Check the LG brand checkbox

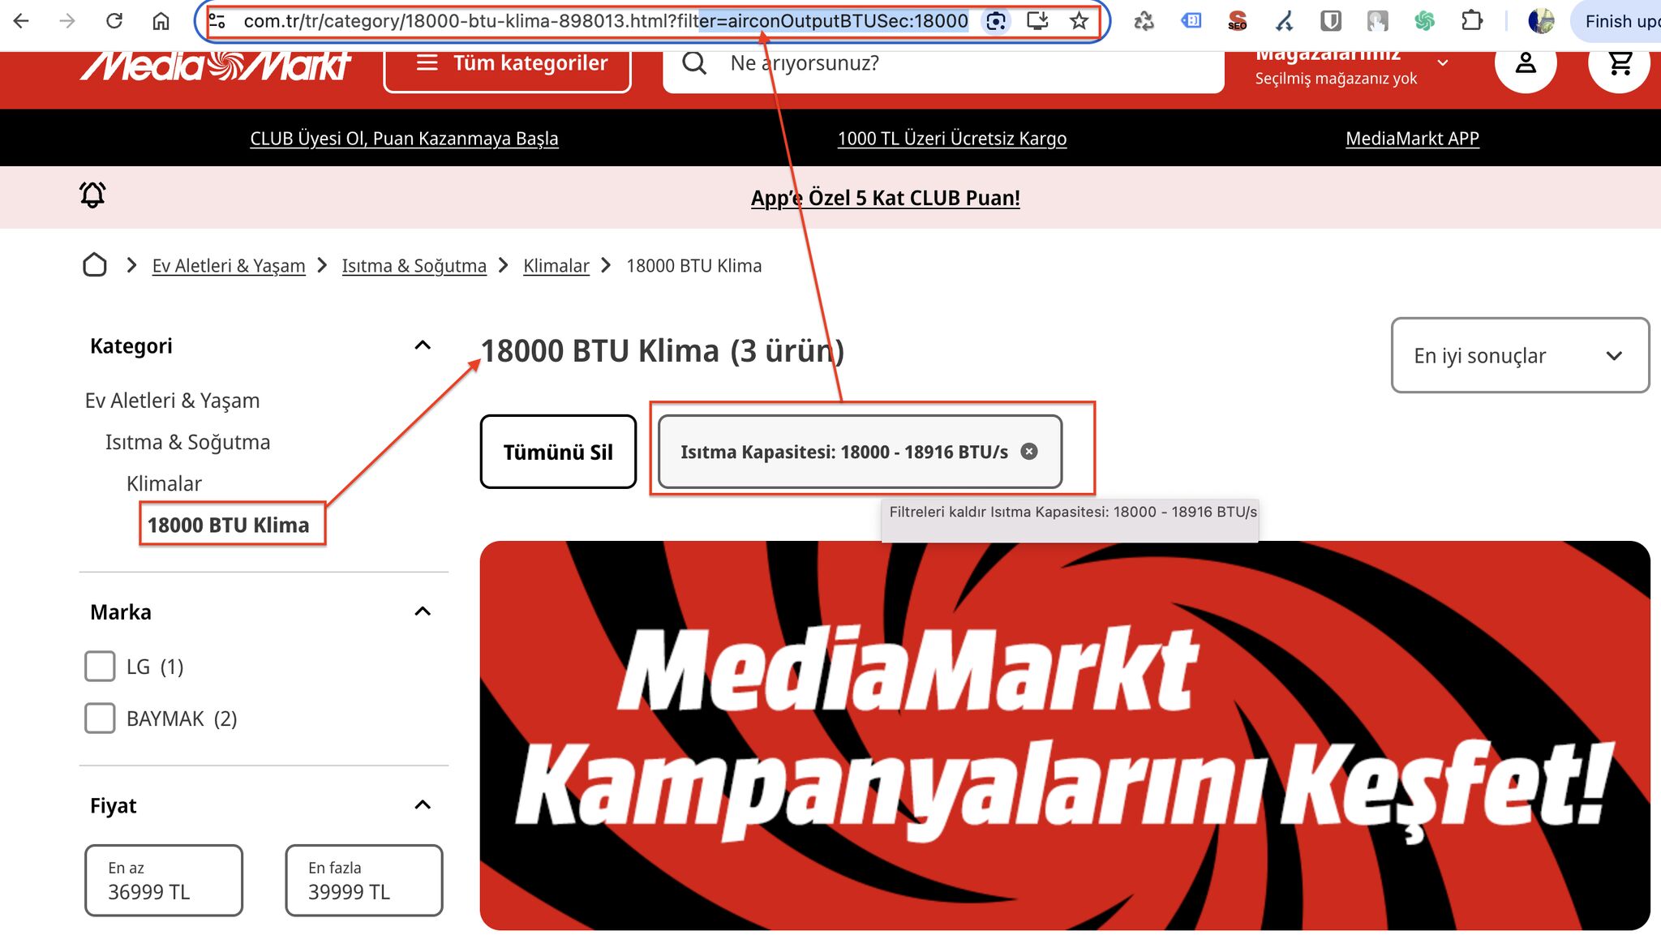click(100, 667)
